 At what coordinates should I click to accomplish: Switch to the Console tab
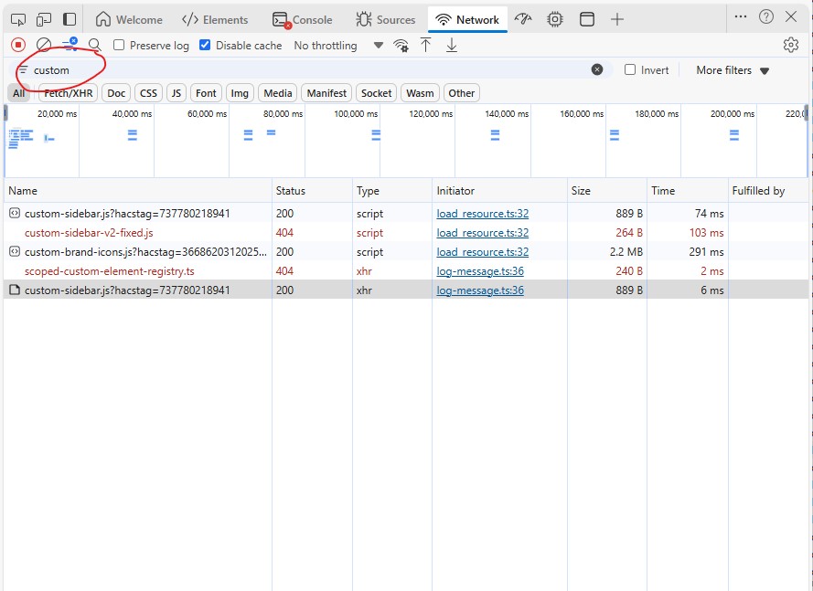tap(303, 19)
